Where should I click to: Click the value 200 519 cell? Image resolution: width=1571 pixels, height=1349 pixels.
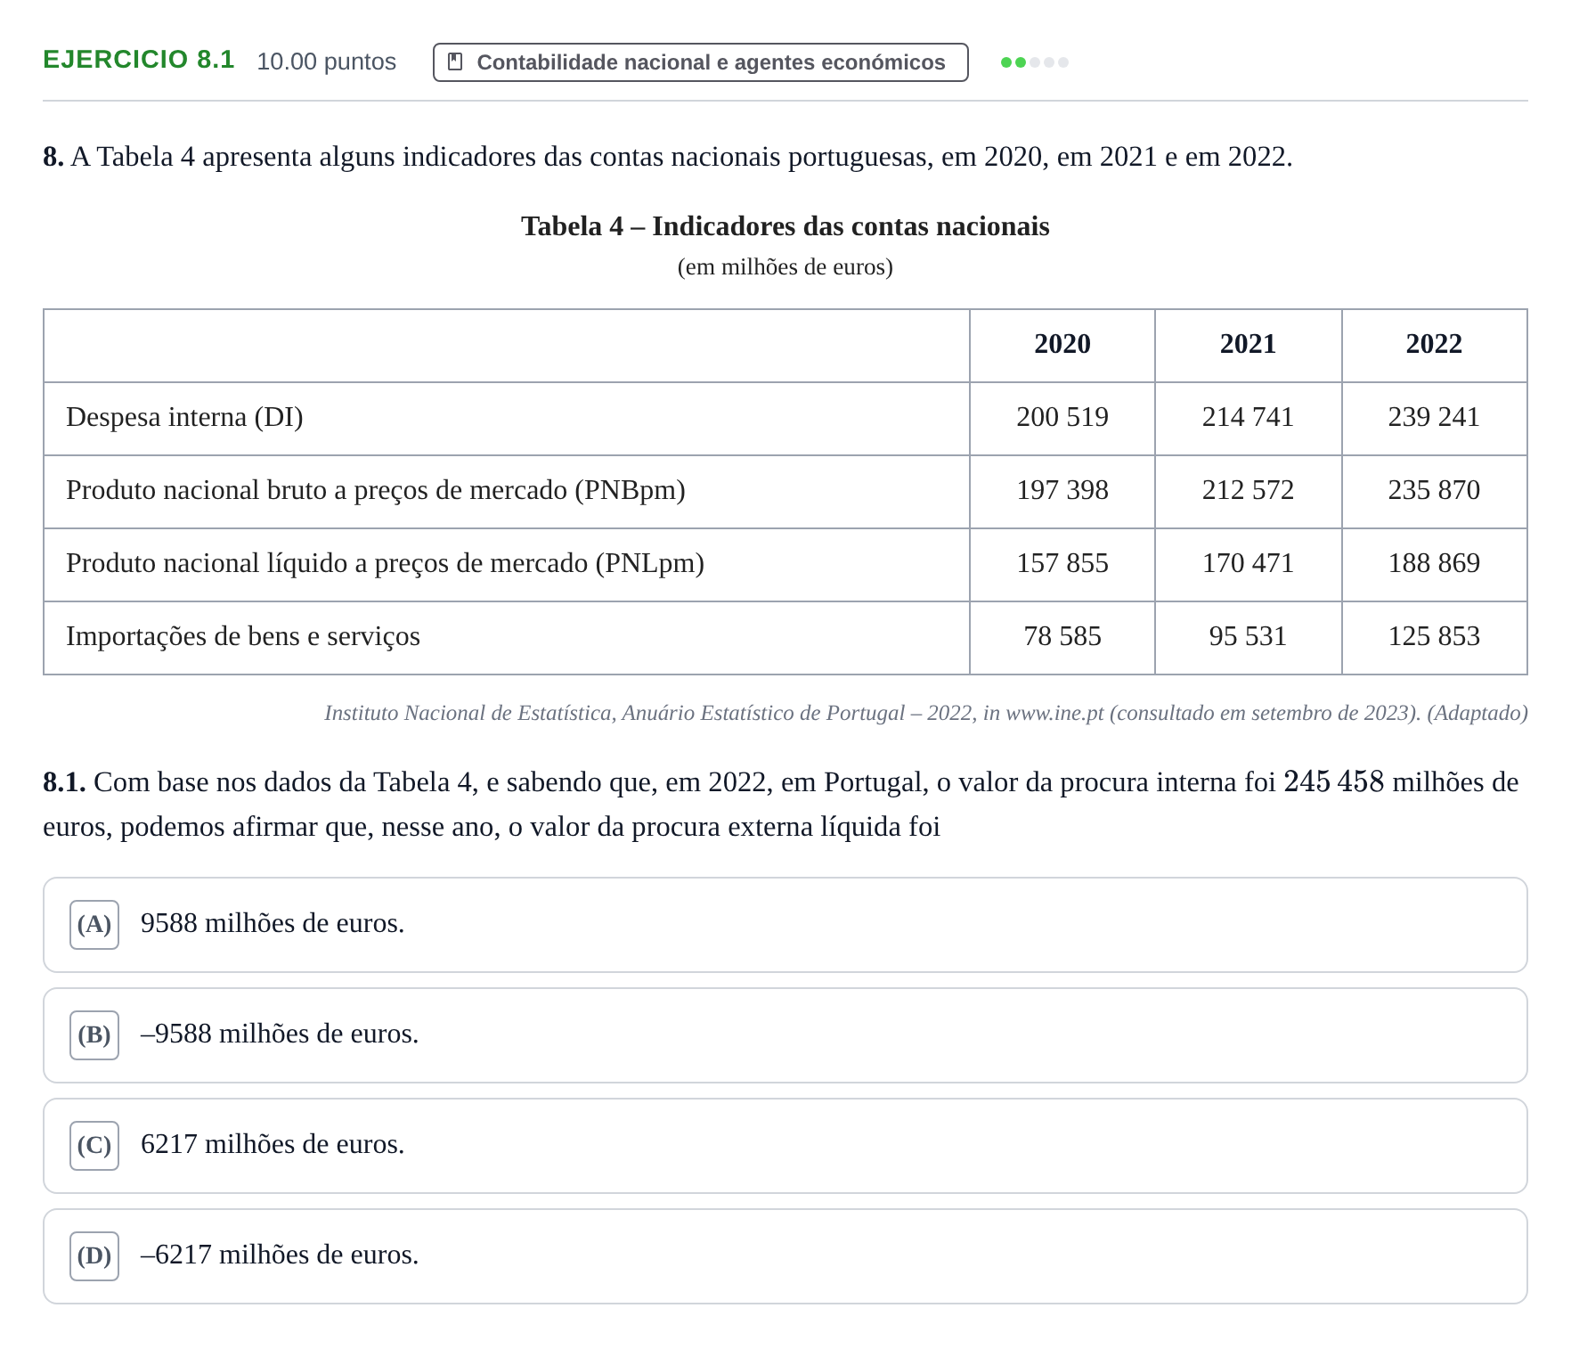pos(1062,419)
